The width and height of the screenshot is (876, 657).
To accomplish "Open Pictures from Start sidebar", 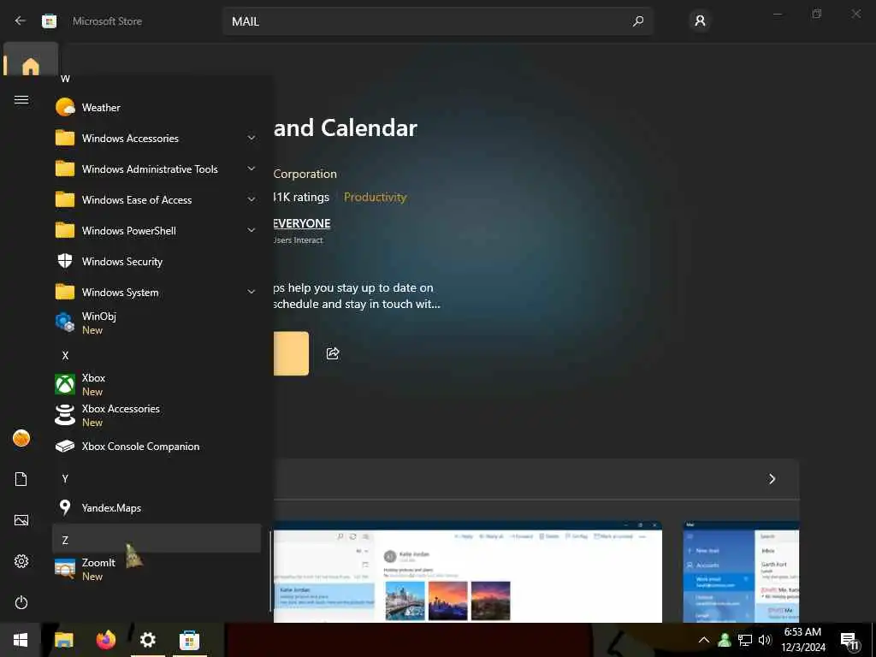I will pos(21,520).
